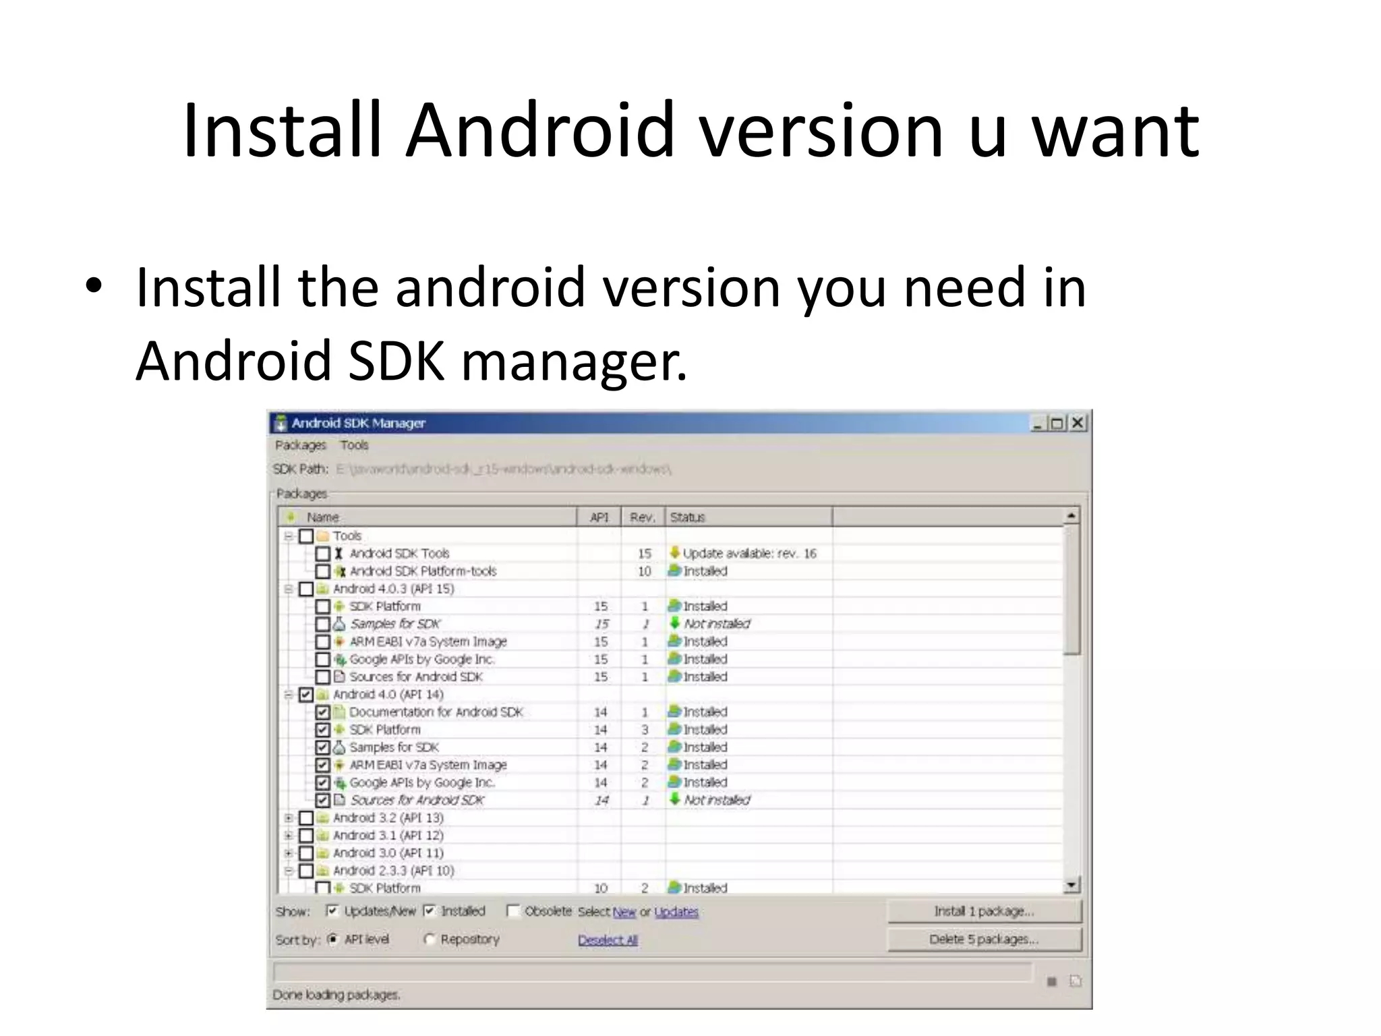Collapse the Android 4.0.3 (API 15) node
The height and width of the screenshot is (1036, 1381).
tap(289, 589)
